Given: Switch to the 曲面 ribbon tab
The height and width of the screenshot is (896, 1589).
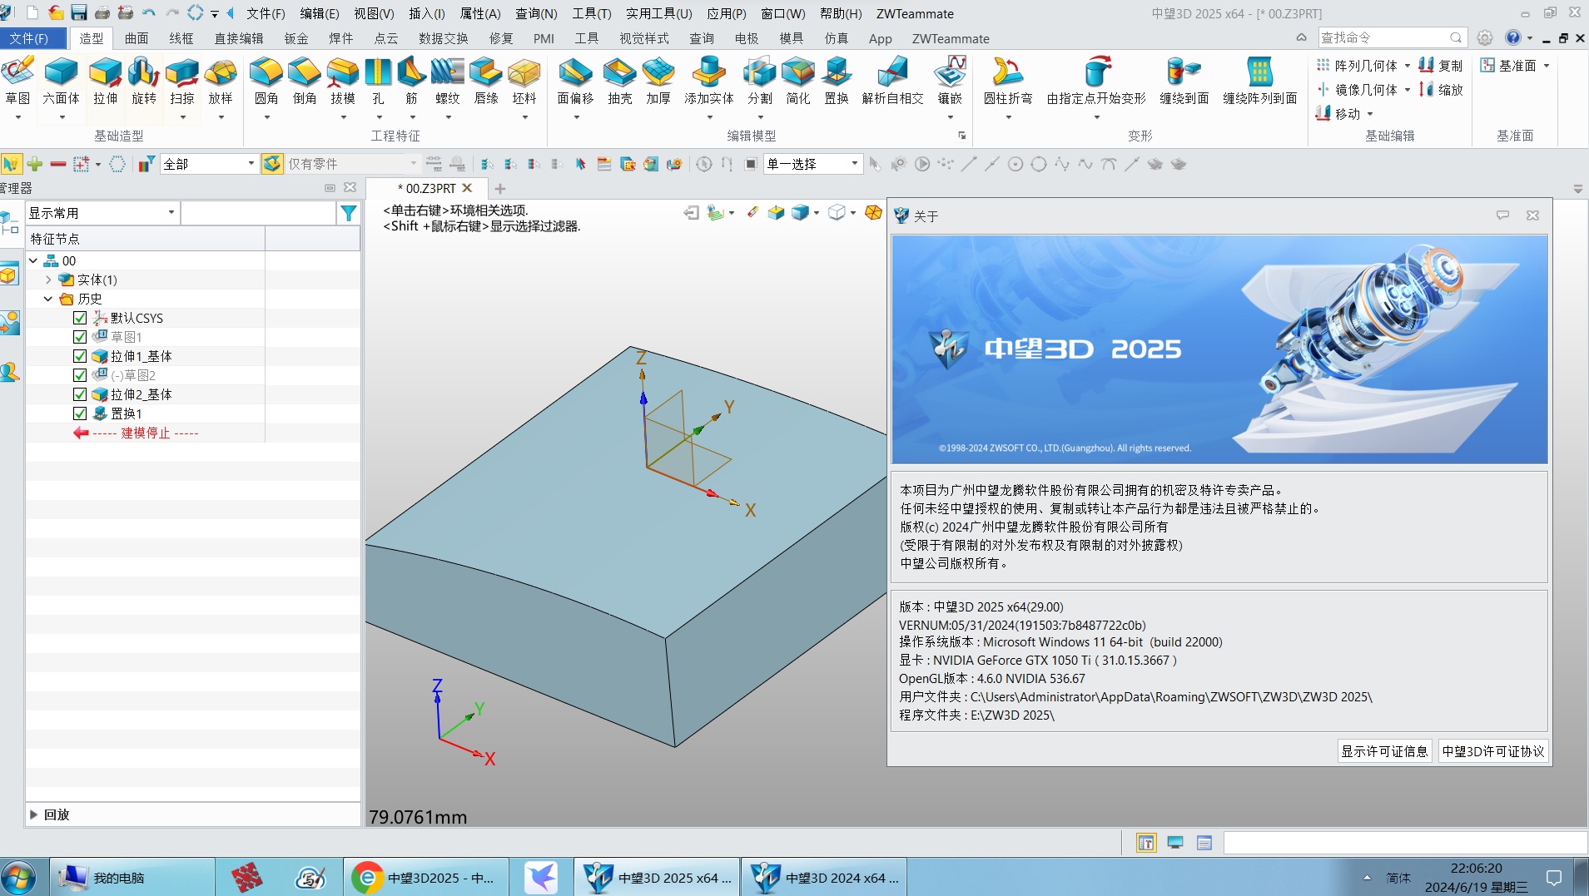Looking at the screenshot, I should point(137,38).
